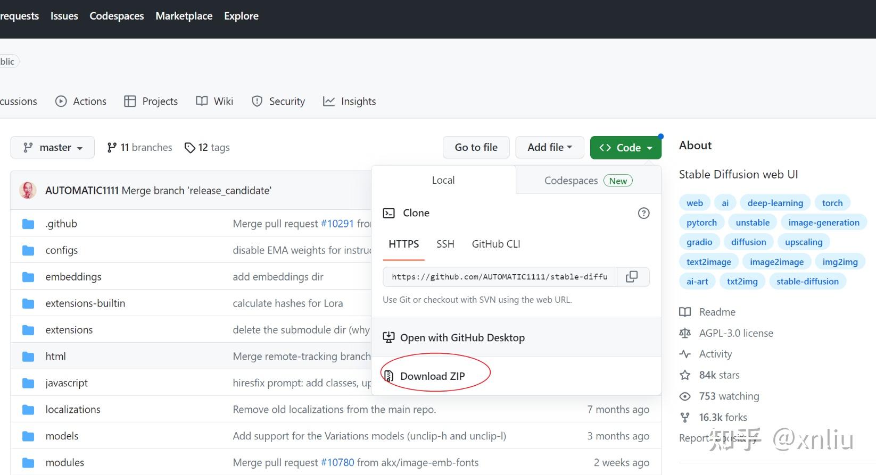Click the eye icon beside 753 watching
Screen dimensions: 876x475
pos(685,396)
